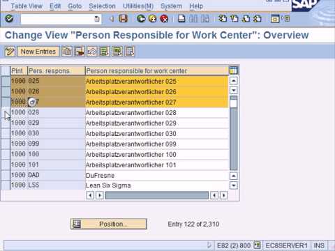335x251 pixels.
Task: Open the Utilities(M) menu
Action: [138, 6]
